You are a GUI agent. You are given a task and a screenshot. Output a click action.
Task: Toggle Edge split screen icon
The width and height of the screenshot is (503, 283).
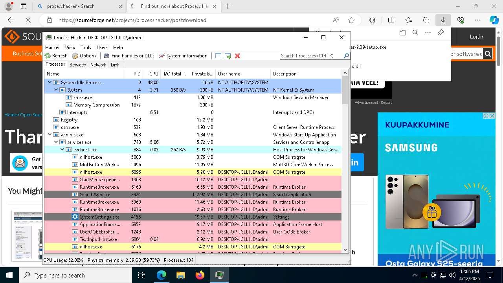(x=391, y=20)
